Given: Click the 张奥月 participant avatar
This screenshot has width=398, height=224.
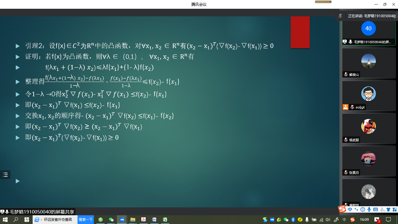Looking at the screenshot, I should [x=369, y=159].
